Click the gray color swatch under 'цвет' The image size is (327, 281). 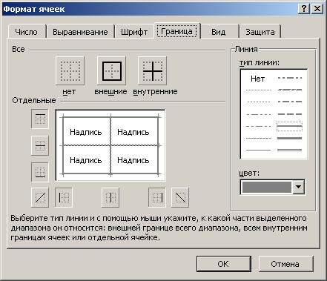click(267, 187)
